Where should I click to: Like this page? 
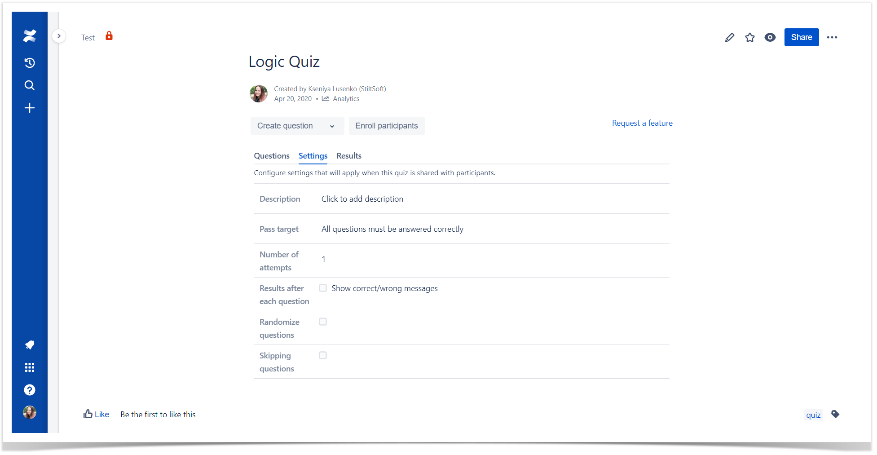tap(96, 414)
